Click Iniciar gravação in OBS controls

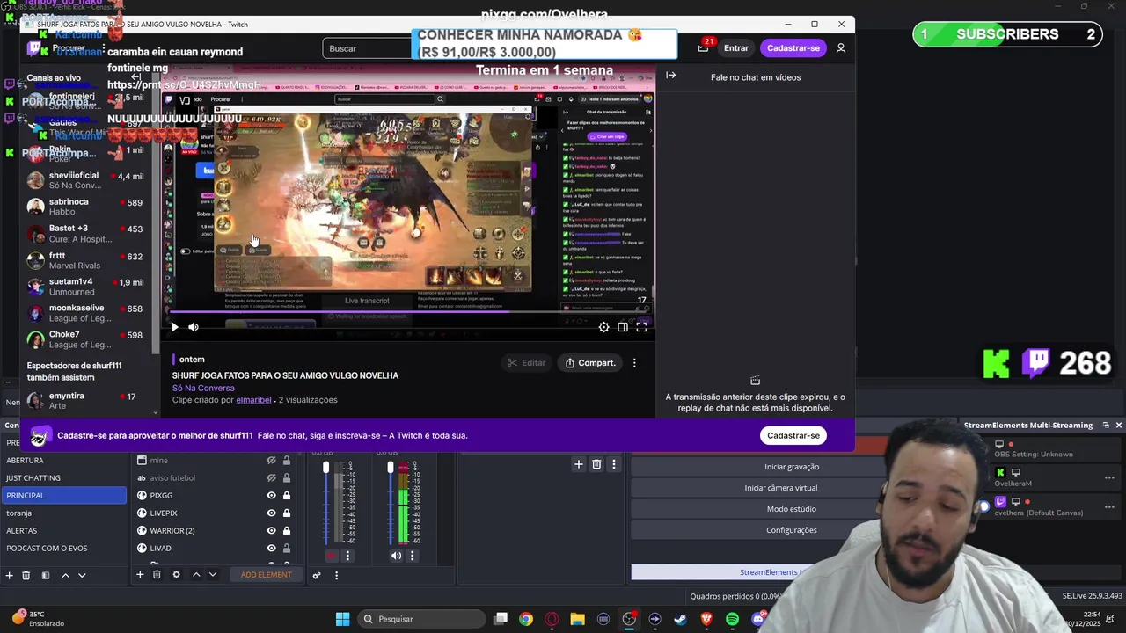pyautogui.click(x=792, y=467)
